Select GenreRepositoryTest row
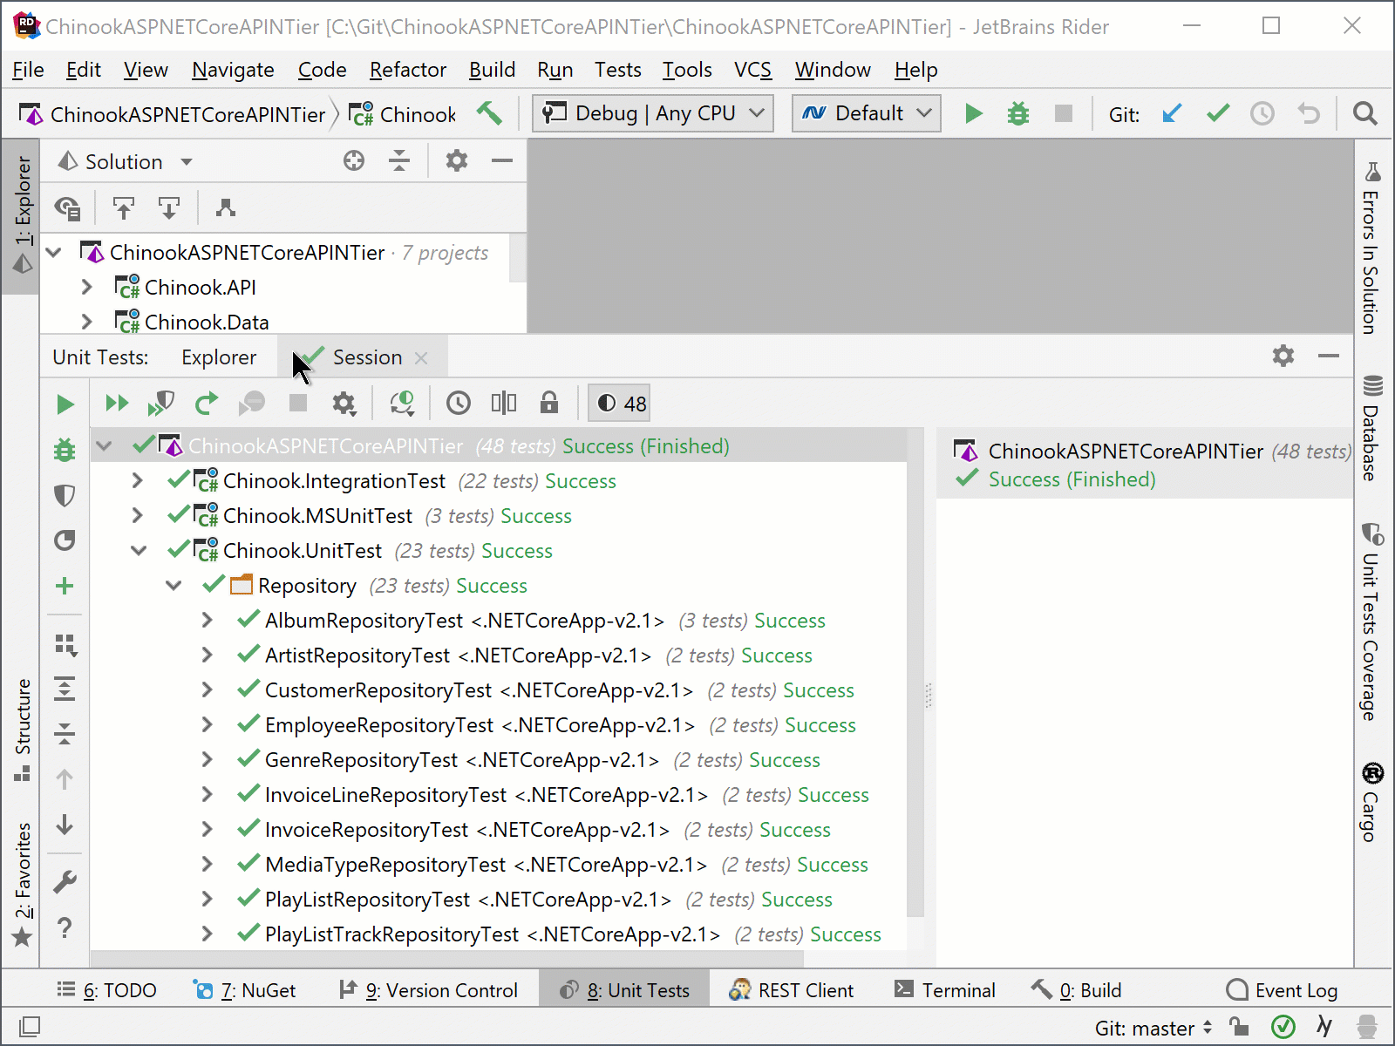 click(499, 759)
